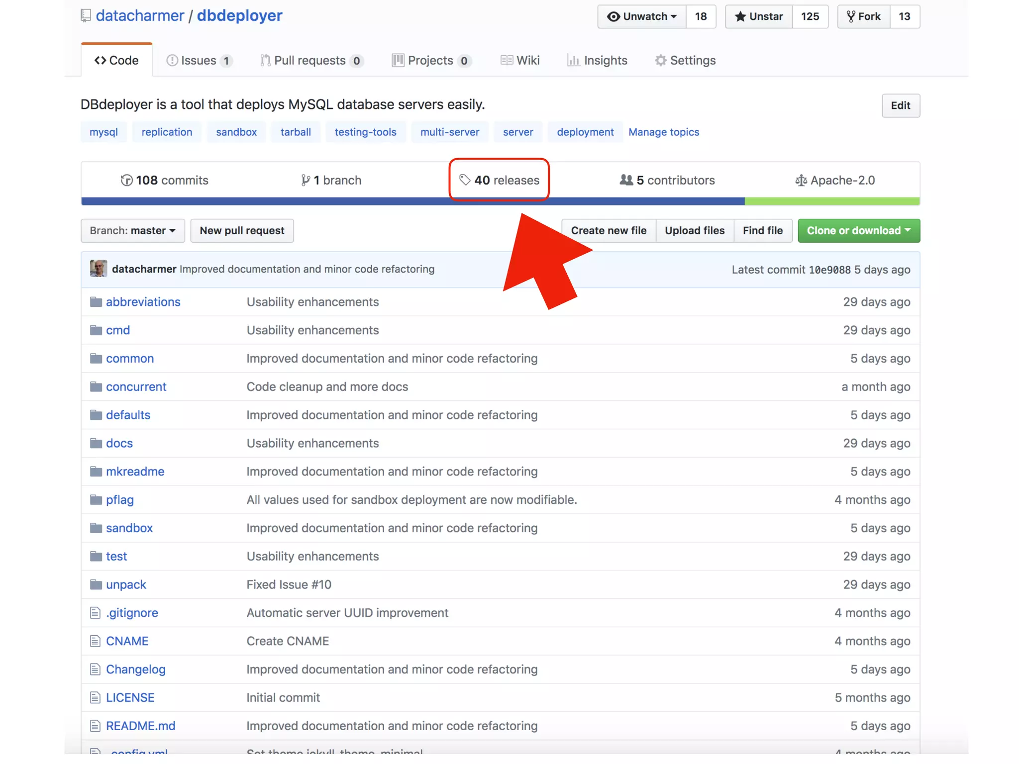
Task: Toggle the Unstar button
Action: tap(759, 16)
